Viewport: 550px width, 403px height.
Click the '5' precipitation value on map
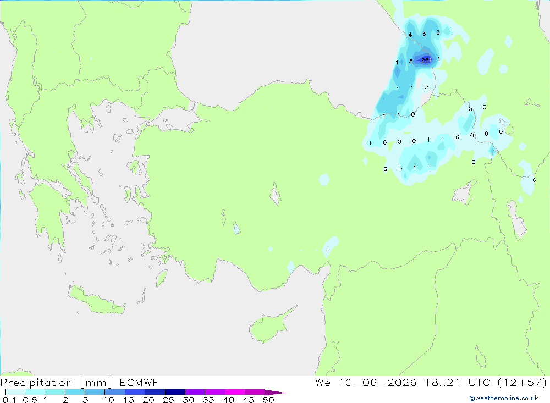pos(411,62)
